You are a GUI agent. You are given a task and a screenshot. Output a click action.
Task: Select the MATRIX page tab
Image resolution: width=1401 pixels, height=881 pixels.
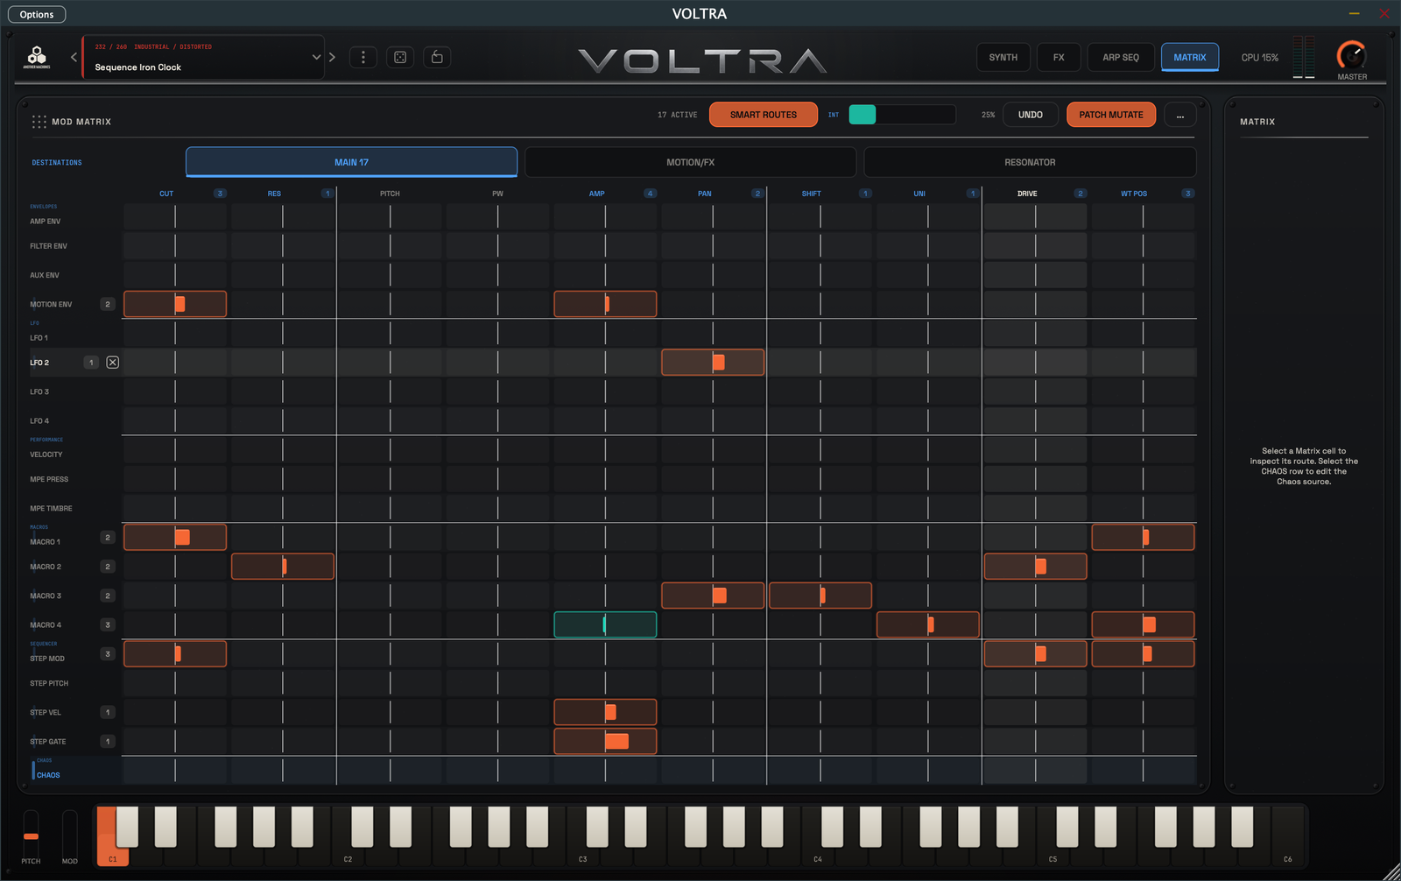pos(1190,57)
